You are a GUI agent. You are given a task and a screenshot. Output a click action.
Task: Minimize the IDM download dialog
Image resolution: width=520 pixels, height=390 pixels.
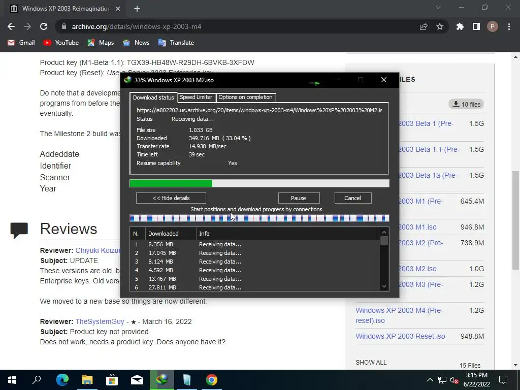[338, 80]
